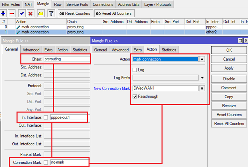The image size is (248, 167).
Task: Click the Reset All Counters toolbar button
Action: pyautogui.click(x=114, y=13)
